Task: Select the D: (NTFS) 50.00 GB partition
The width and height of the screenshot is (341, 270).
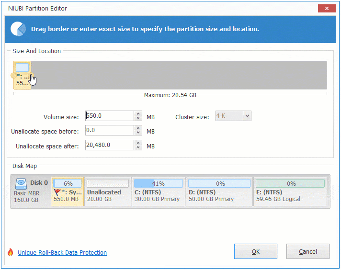Action: (x=219, y=192)
